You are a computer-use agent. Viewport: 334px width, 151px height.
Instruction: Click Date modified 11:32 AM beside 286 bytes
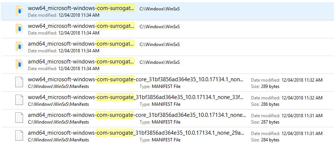[x=287, y=98]
